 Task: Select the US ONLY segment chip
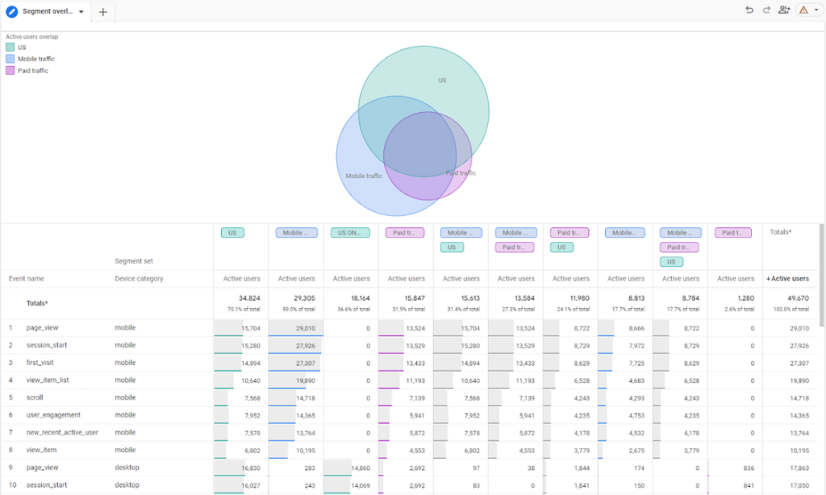[351, 233]
